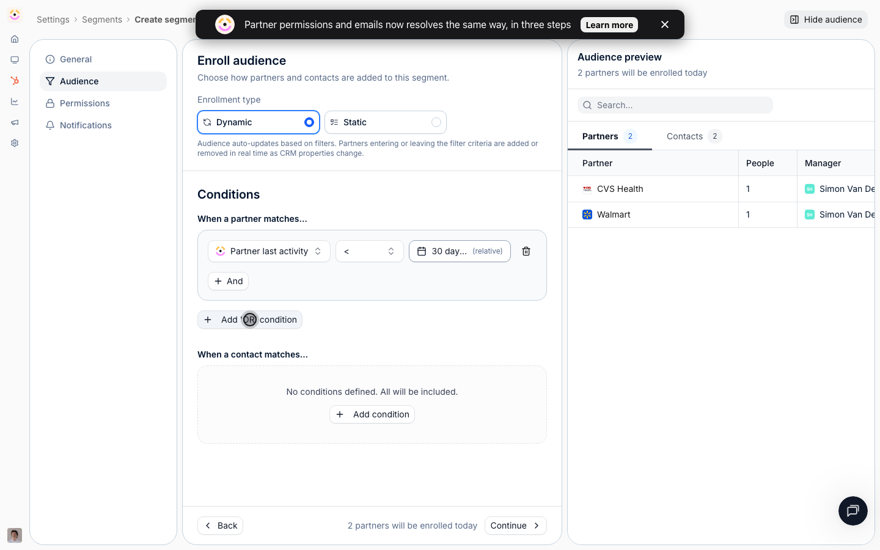Screen dimensions: 880x550
Task: Open the chat support bubble
Action: pyautogui.click(x=853, y=511)
